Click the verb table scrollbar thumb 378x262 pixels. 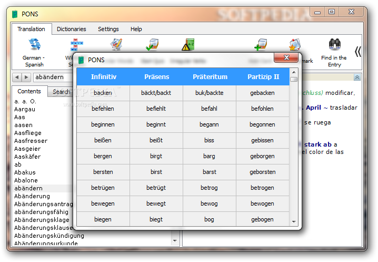[294, 80]
